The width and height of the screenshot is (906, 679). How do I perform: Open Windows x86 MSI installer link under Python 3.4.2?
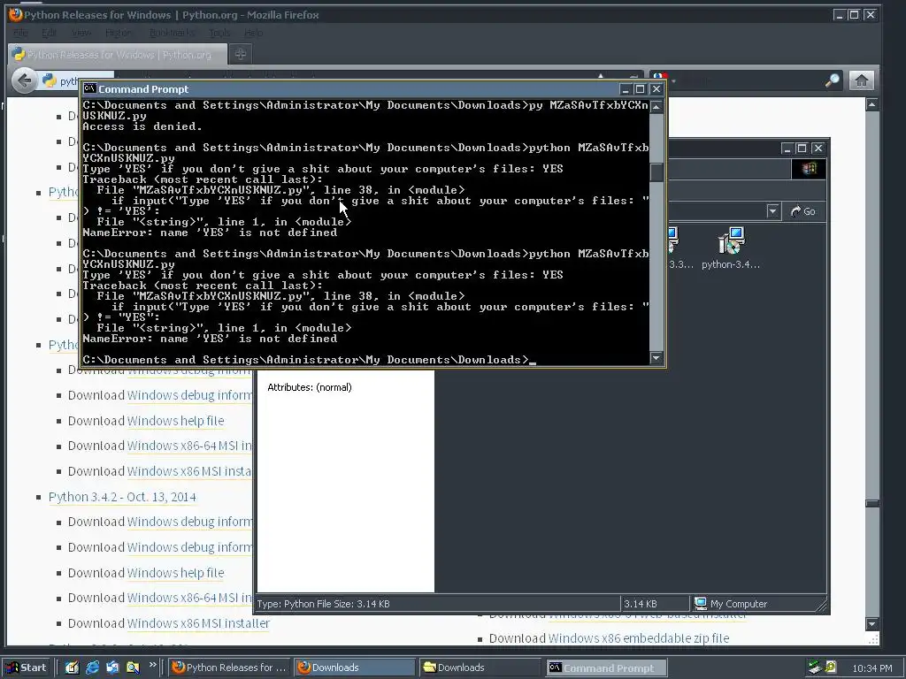tap(198, 623)
